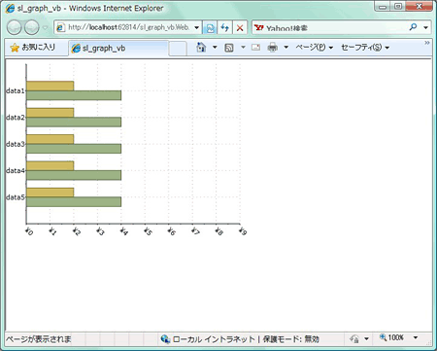Click the ¥4 axis tick label
Image resolution: width=437 pixels, height=351 pixels.
pos(124,231)
